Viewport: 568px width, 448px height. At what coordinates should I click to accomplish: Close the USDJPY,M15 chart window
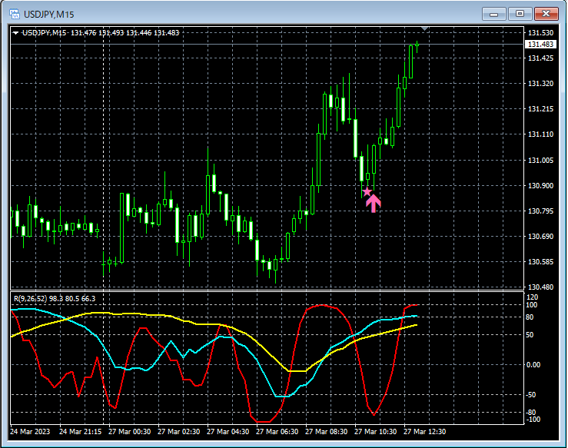click(546, 14)
